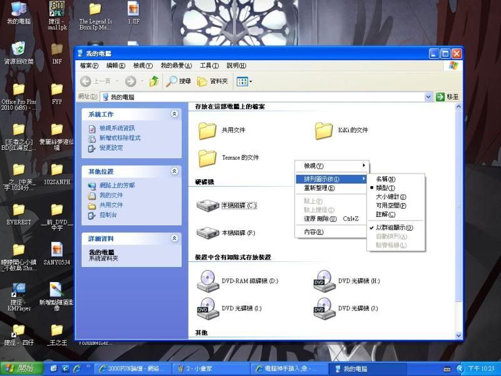This screenshot has width=501, height=376.
Task: Select DVD-RAM 磁碟機 (D:)
Action: (237, 281)
